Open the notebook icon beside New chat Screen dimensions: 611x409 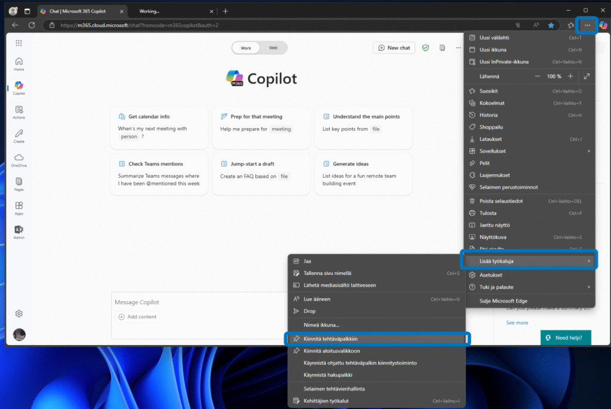coord(442,48)
